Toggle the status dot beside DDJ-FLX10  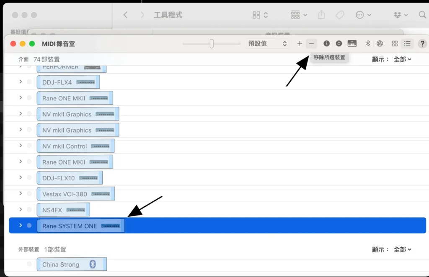tap(29, 178)
